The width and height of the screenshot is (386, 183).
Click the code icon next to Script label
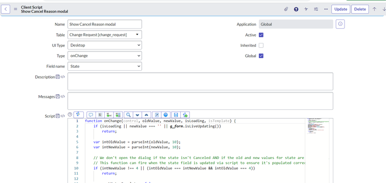(x=63, y=116)
